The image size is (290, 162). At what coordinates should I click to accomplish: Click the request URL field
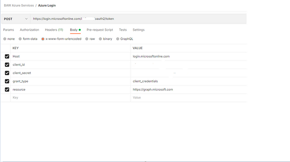[138, 19]
